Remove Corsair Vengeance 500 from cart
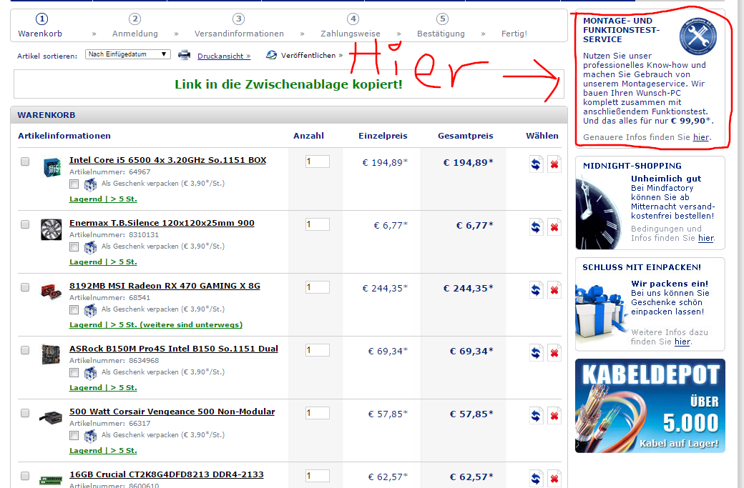 point(554,416)
